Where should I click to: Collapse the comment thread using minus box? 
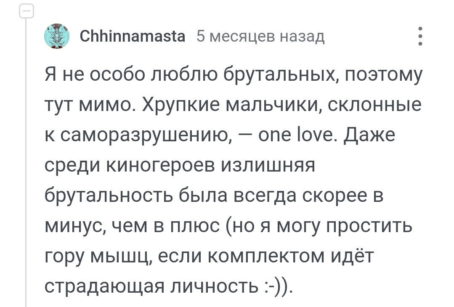(26, 11)
